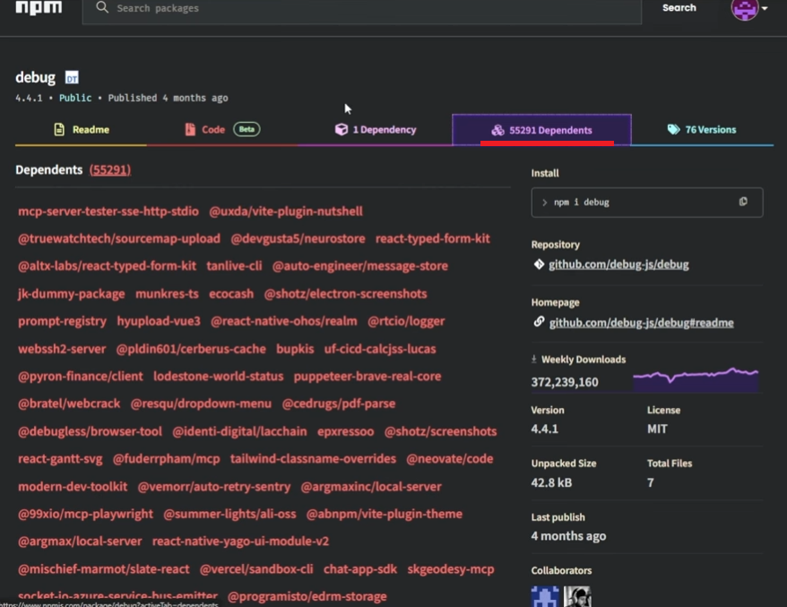Click the homepage chain link icon
This screenshot has height=607, width=787.
[x=539, y=322]
